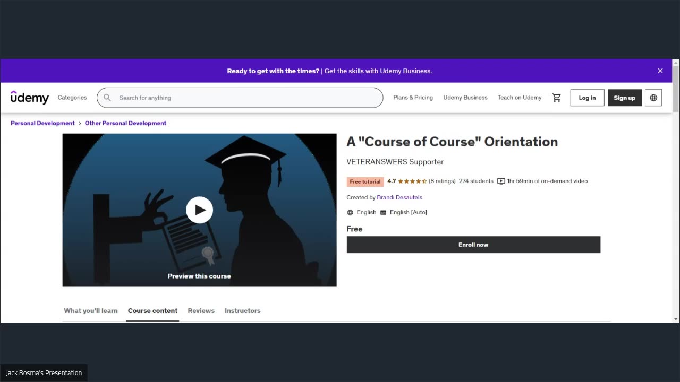Click the scrollbar down arrow
680x382 pixels.
click(676, 319)
